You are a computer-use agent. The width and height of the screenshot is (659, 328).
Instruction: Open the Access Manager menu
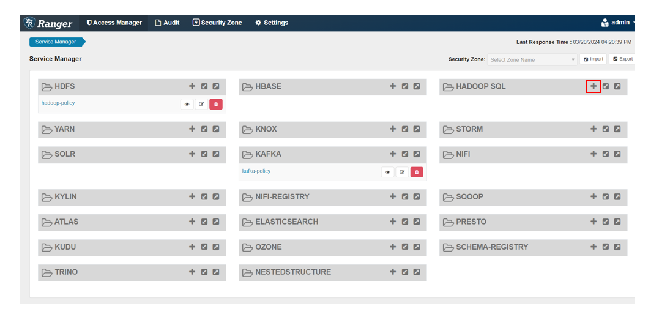(114, 23)
